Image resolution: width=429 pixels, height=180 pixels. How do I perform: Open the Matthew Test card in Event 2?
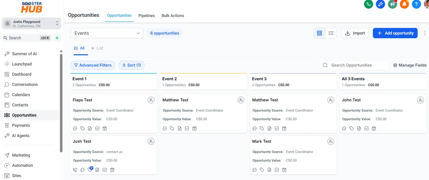click(203, 114)
